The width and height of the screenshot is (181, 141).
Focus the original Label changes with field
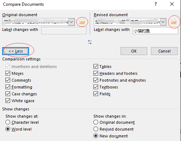click(64, 31)
